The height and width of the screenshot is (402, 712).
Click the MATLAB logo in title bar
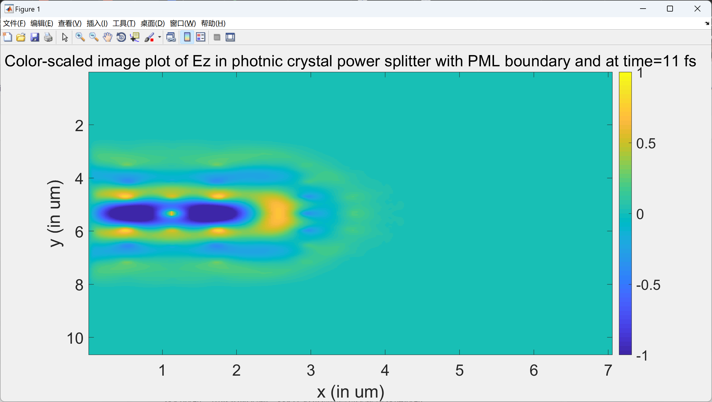[9, 9]
